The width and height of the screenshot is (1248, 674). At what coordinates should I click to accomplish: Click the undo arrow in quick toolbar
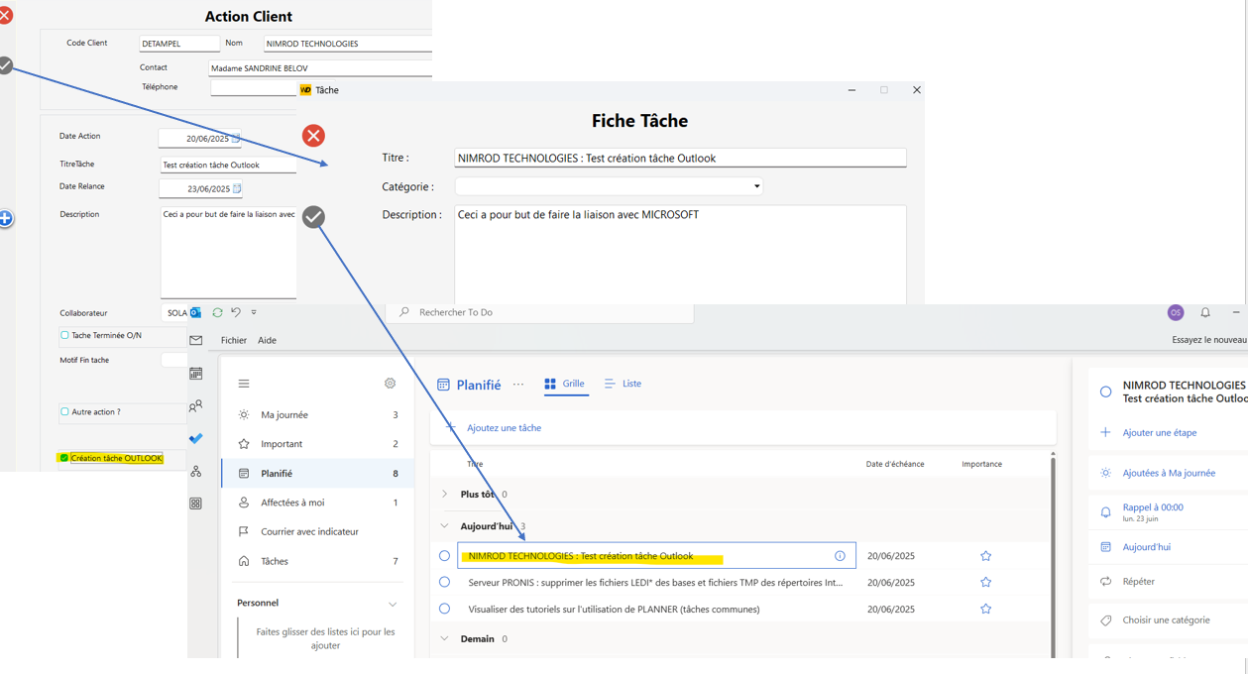[236, 312]
